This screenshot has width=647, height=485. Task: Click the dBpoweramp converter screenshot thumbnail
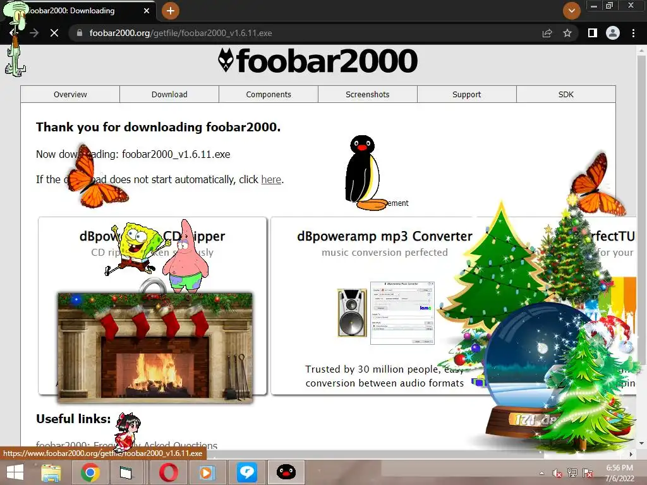(x=402, y=313)
